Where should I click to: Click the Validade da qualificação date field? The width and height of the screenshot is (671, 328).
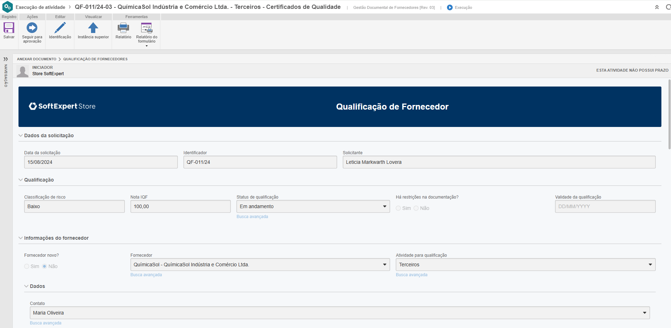[605, 206]
